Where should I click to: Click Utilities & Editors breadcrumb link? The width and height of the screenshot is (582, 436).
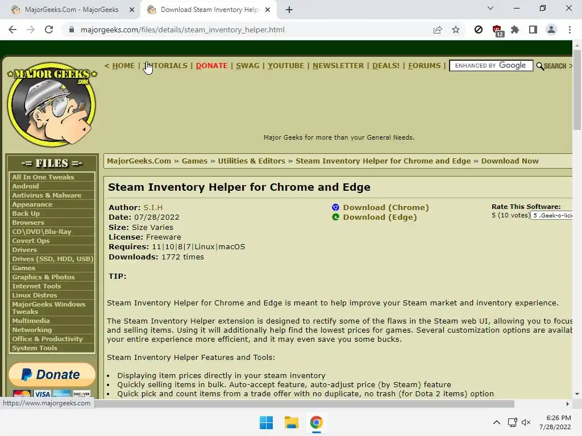coord(251,161)
